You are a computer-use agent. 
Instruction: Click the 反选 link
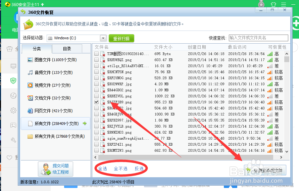pos(139,169)
